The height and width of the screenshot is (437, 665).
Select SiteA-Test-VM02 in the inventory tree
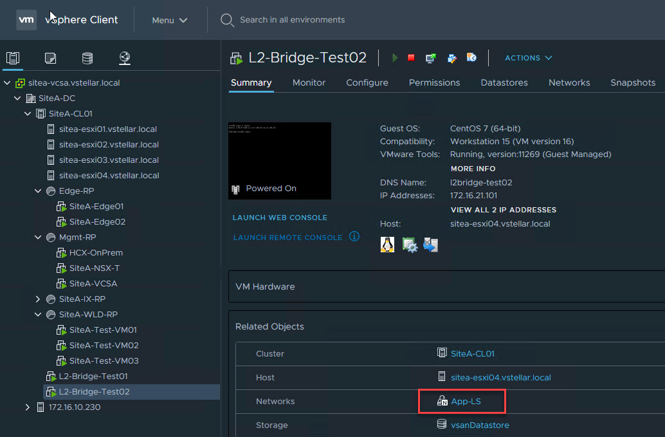pos(104,346)
